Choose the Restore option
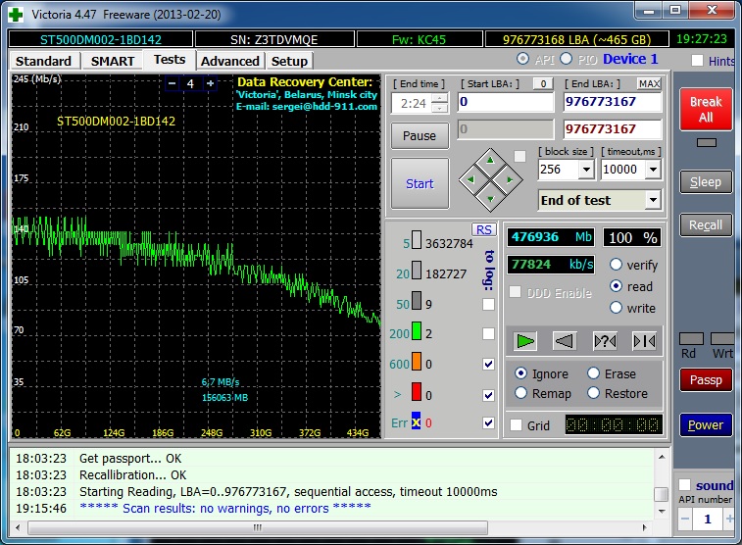 pos(593,393)
